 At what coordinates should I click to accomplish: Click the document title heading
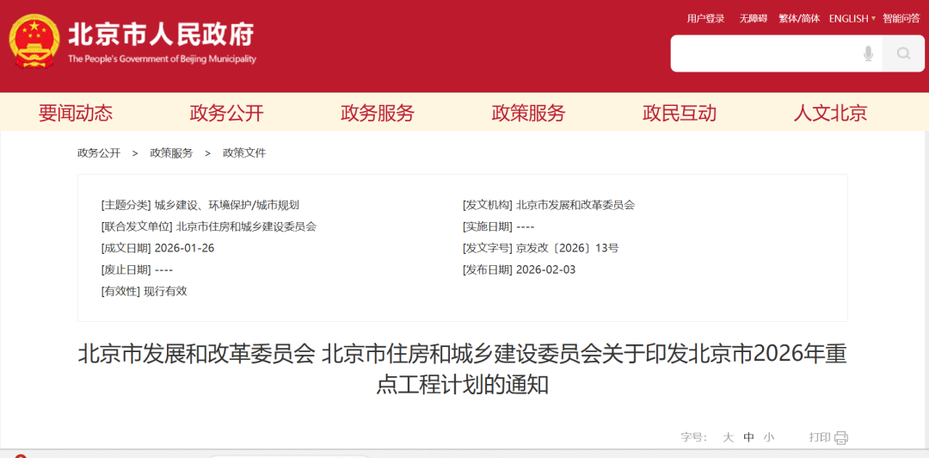point(462,370)
